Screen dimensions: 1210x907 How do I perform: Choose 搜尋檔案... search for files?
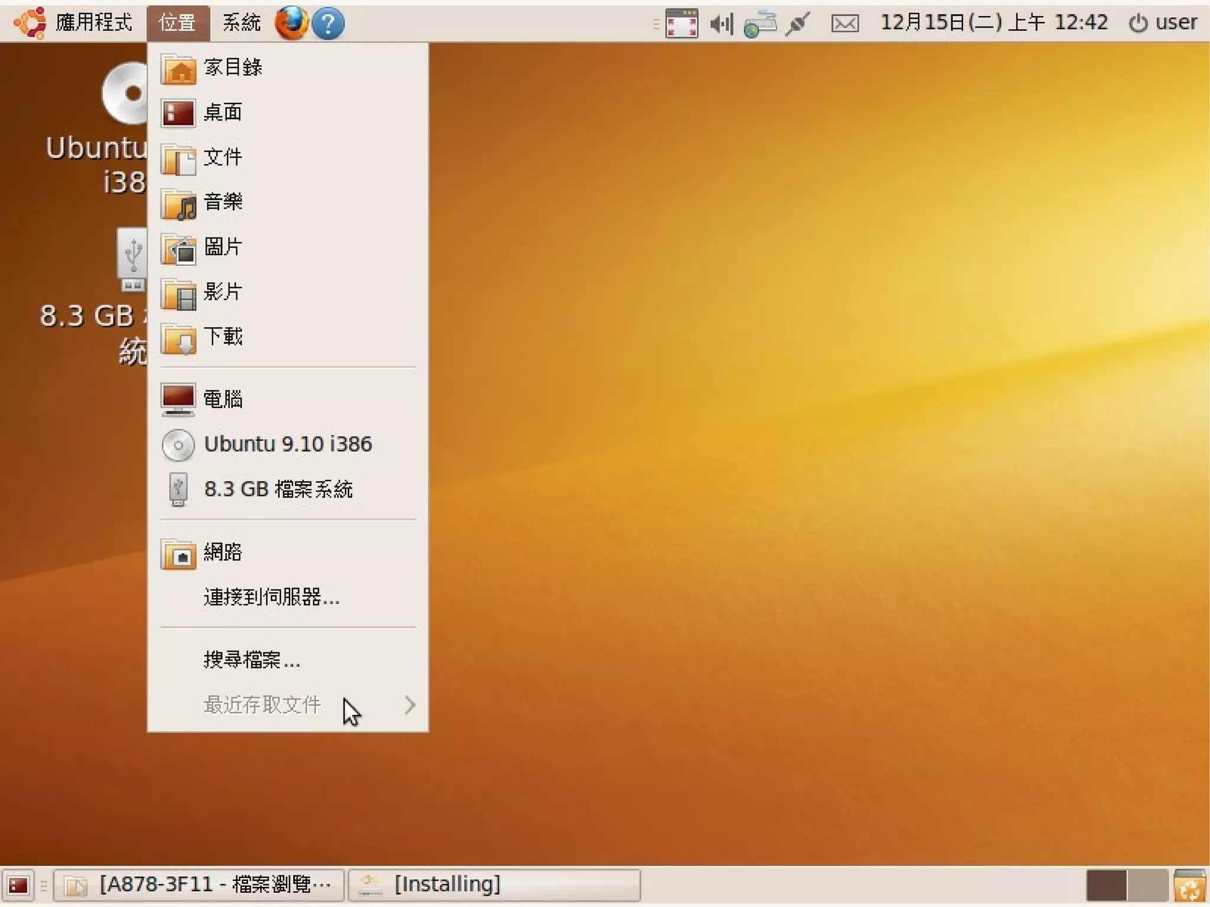pos(288,660)
